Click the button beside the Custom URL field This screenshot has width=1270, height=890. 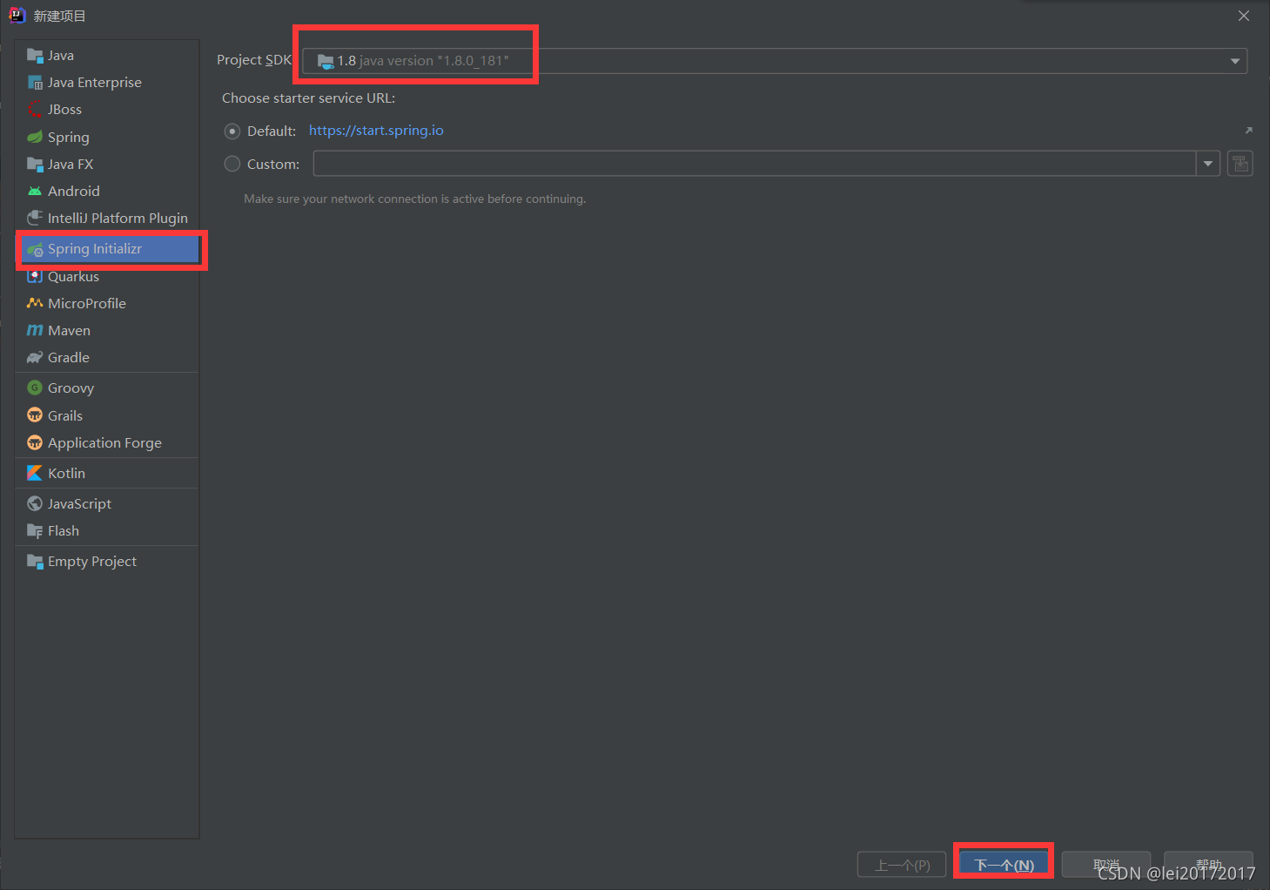click(x=1240, y=164)
